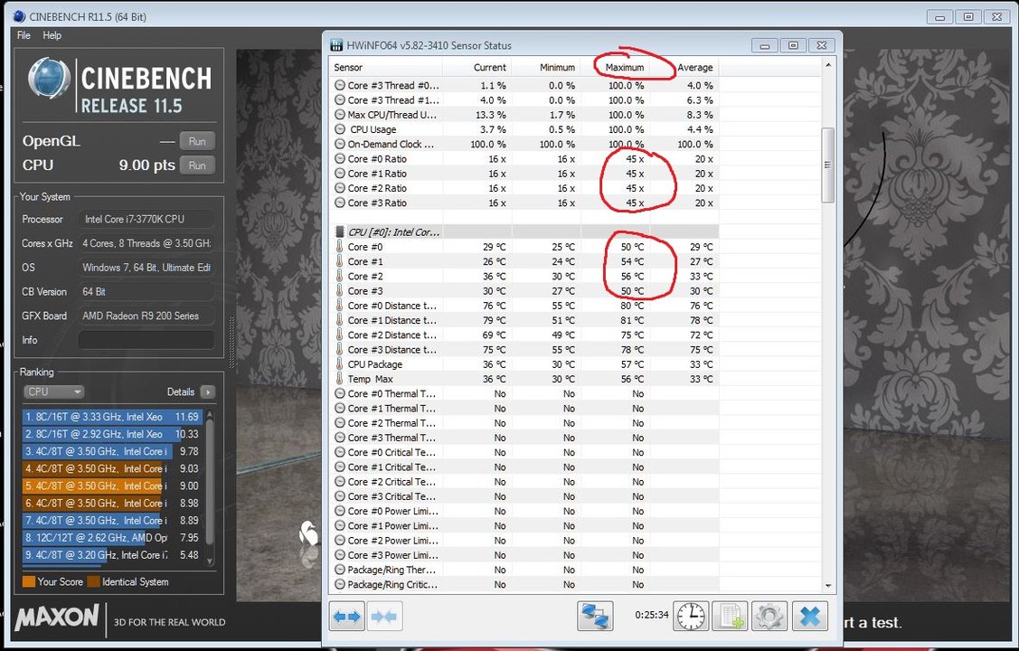Viewport: 1019px width, 651px height.
Task: Run the CPU benchmark
Action: coord(197,165)
